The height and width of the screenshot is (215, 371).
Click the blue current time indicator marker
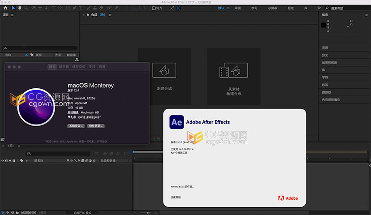134,152
